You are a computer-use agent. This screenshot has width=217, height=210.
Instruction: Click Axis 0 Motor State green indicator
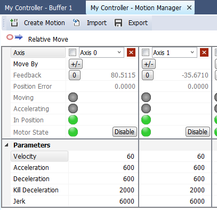pyautogui.click(x=73, y=132)
